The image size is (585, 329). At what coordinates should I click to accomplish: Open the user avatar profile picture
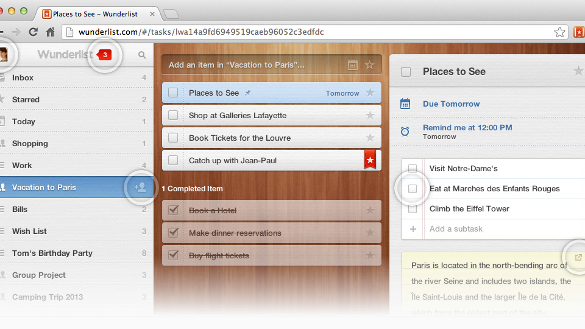pyautogui.click(x=4, y=54)
